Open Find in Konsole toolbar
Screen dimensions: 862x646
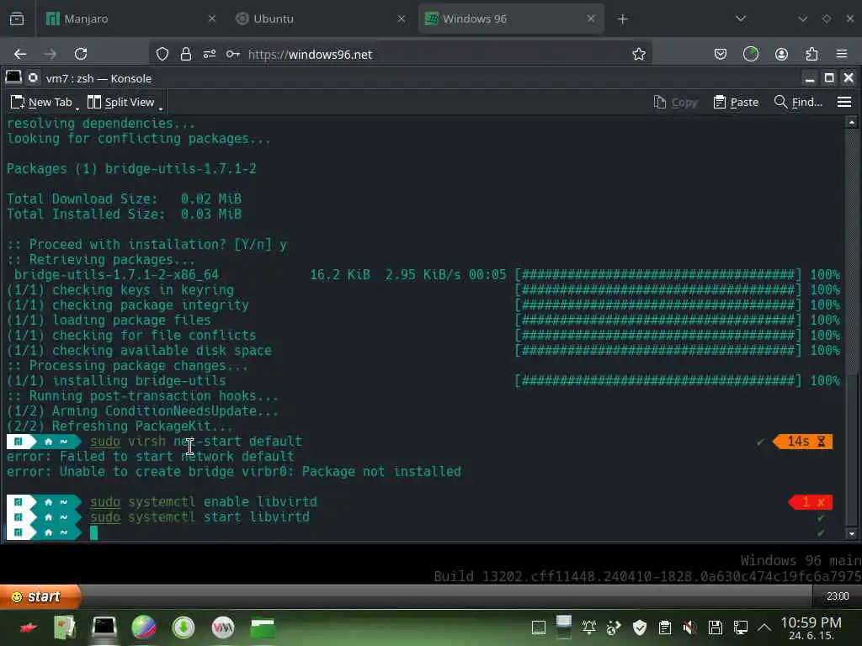(798, 102)
